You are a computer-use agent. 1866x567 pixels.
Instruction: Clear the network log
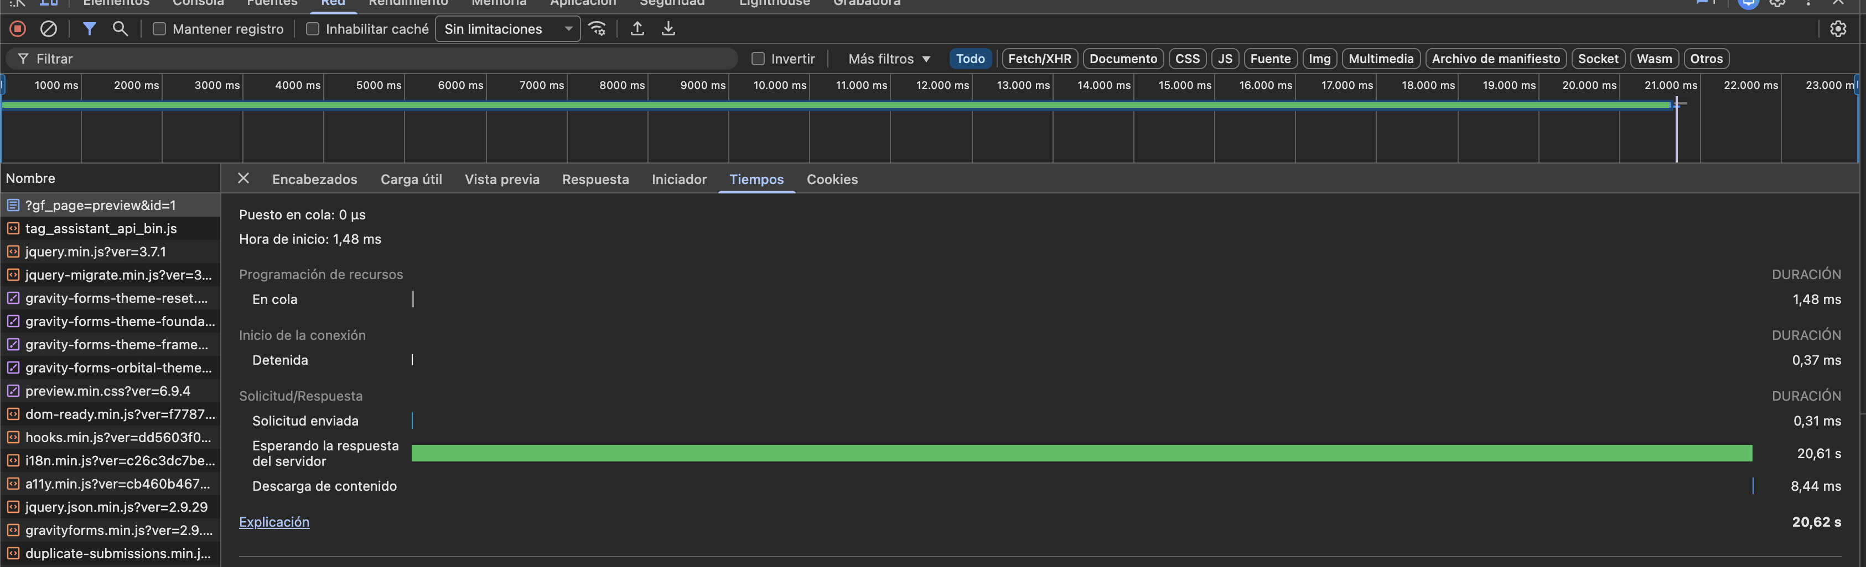point(49,29)
